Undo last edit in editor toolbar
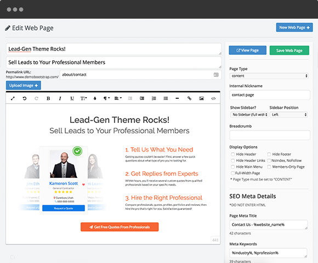 [25, 98]
